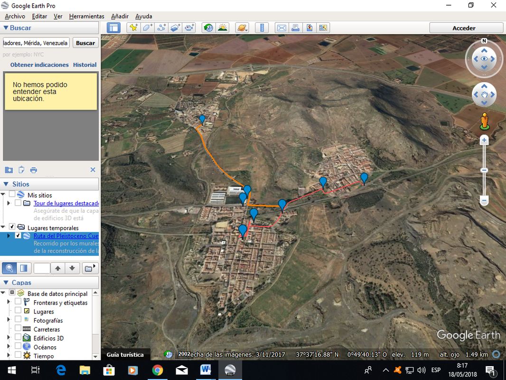Open historical imagery 2002 clock in status bar
The width and height of the screenshot is (506, 380).
(x=168, y=354)
